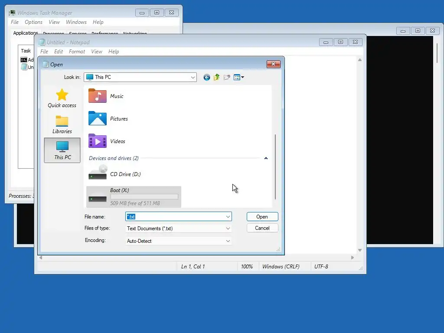Open Notepad Format menu
Viewport: 444px width, 333px height.
pos(77,52)
